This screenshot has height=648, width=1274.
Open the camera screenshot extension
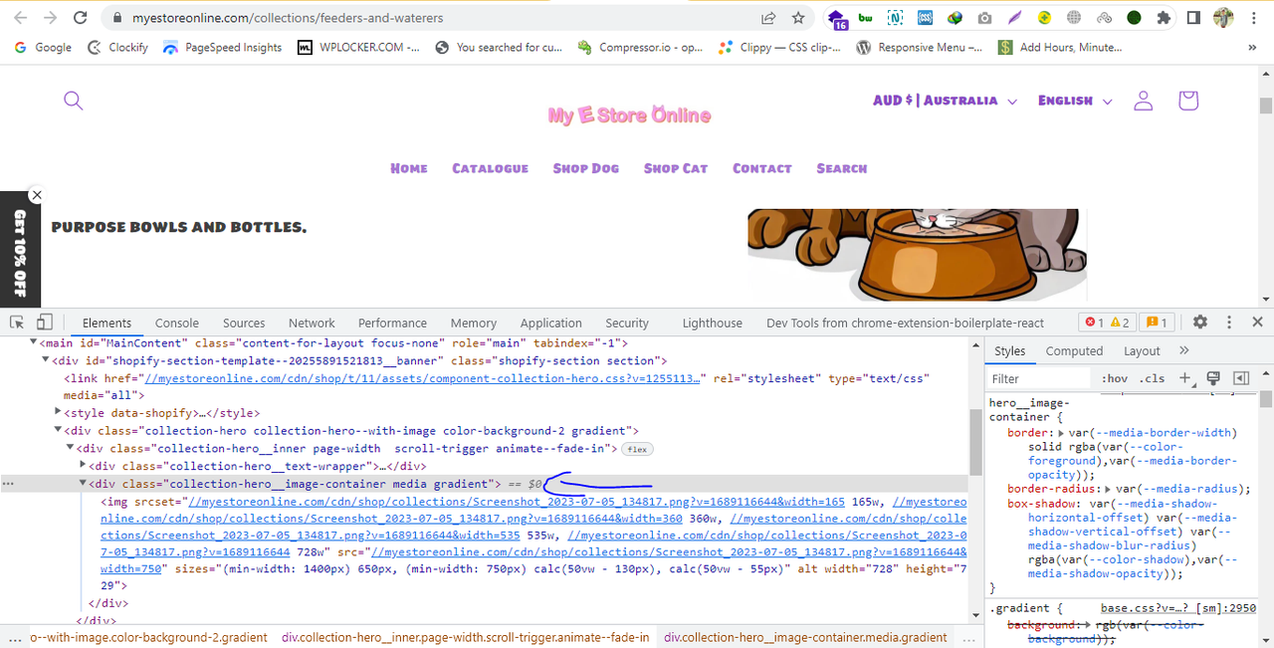click(x=984, y=18)
